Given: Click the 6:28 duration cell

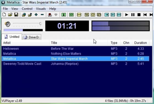Looking at the screenshot, I should (141, 54).
